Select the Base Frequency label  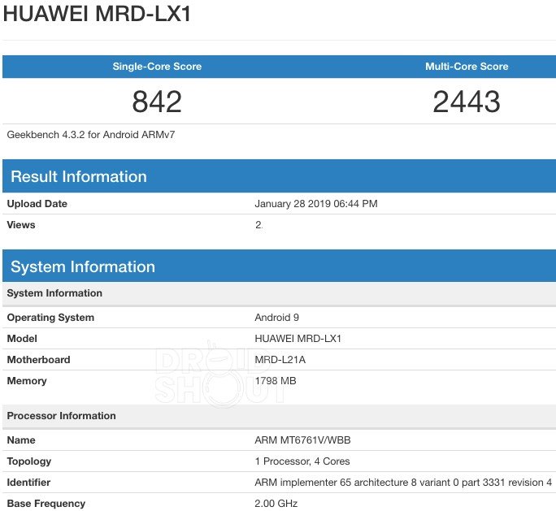(46, 504)
